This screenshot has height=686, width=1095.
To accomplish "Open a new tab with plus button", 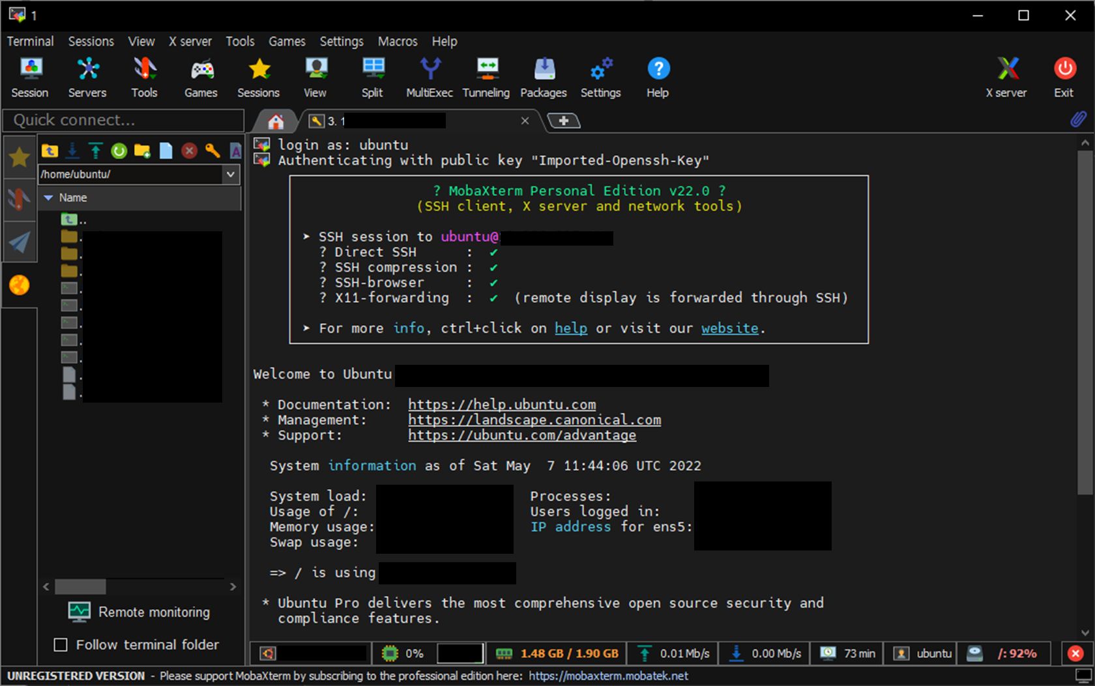I will click(x=564, y=121).
